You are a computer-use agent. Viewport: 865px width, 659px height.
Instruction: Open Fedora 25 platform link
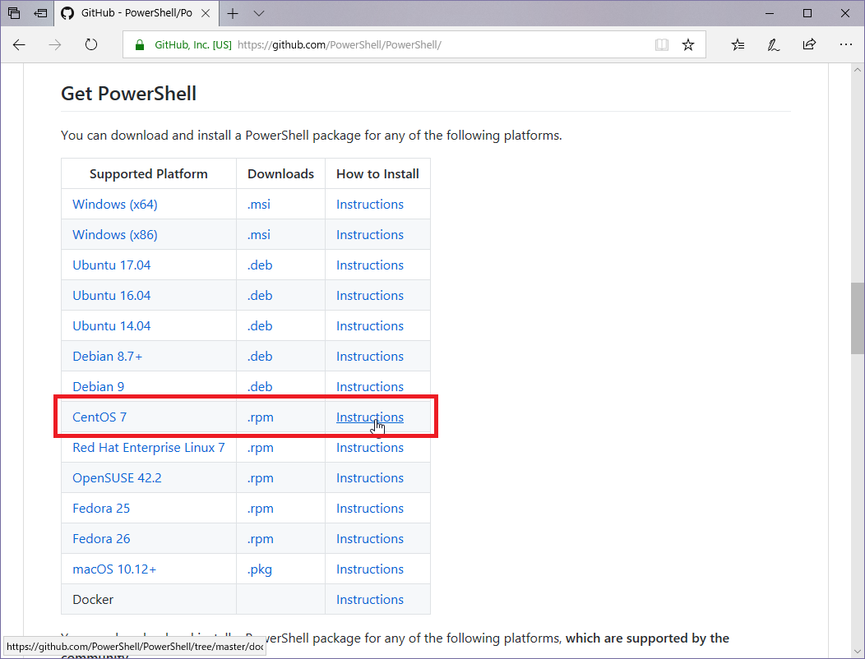pyautogui.click(x=101, y=508)
